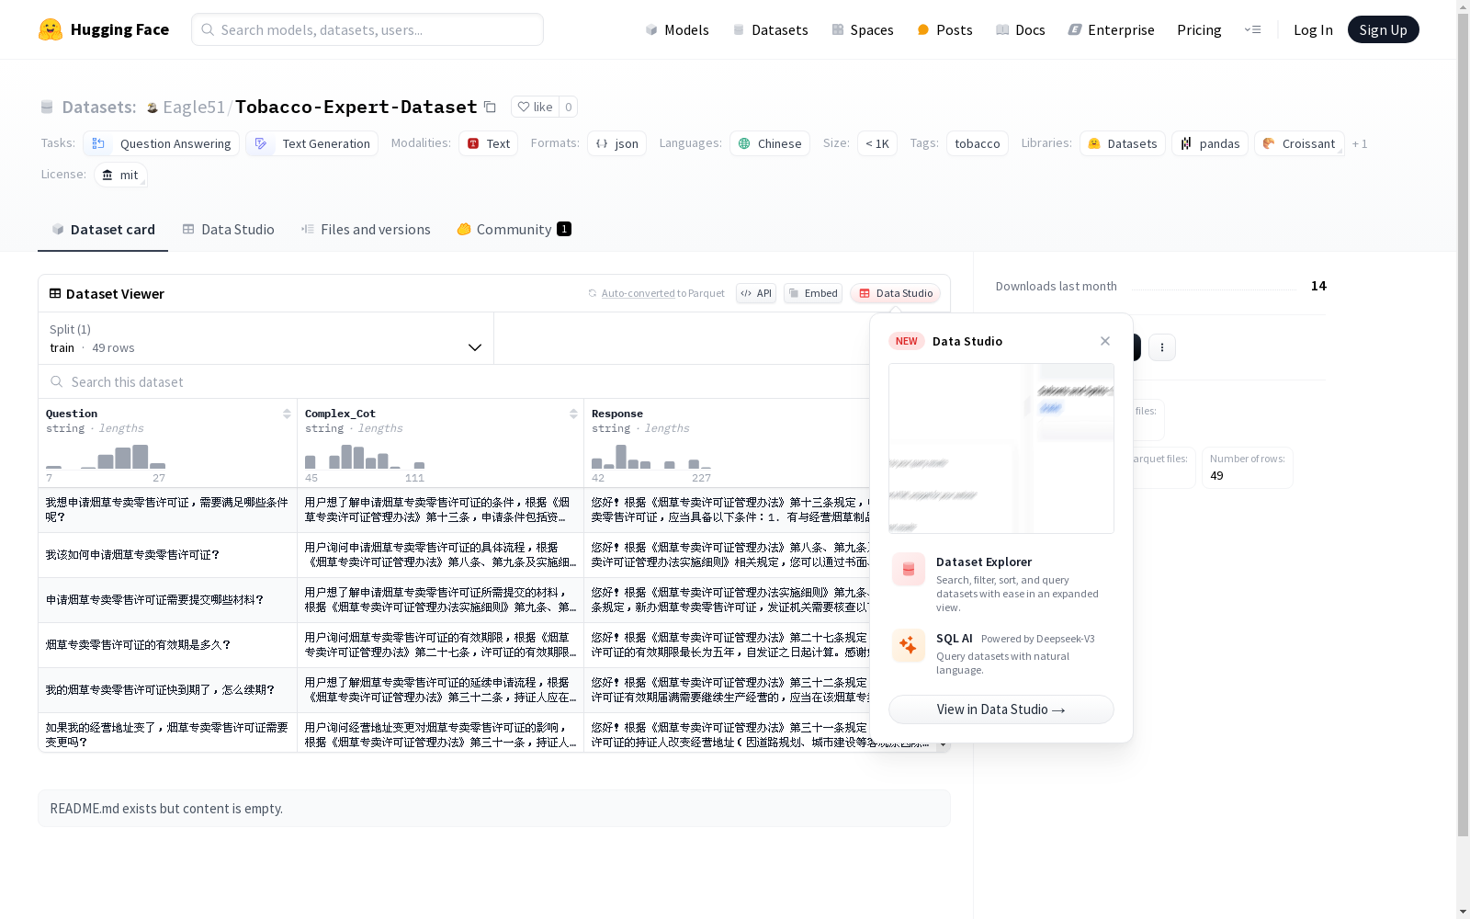Go to Datasets in the top navigation
This screenshot has width=1470, height=919.
(770, 29)
